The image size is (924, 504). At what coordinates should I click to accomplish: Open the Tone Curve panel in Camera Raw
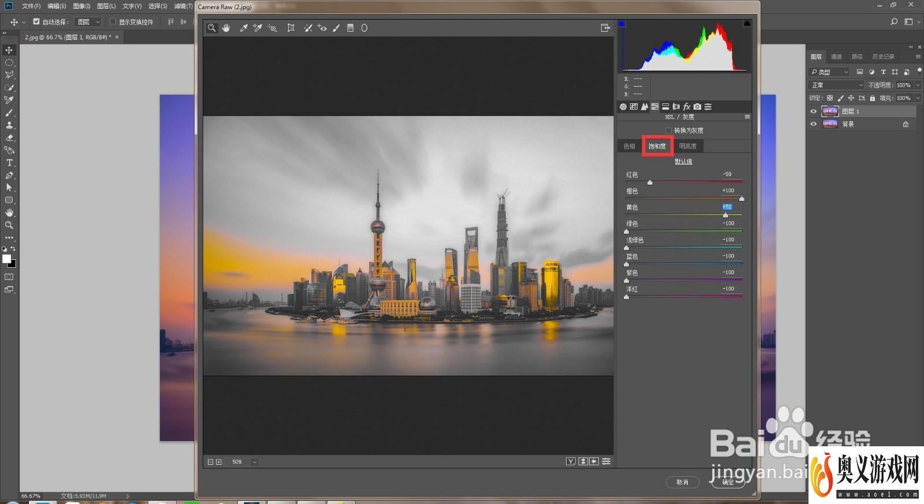(x=634, y=107)
